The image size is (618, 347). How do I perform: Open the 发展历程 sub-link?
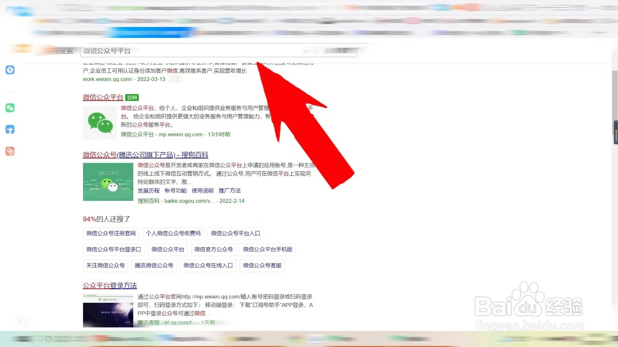tap(148, 190)
